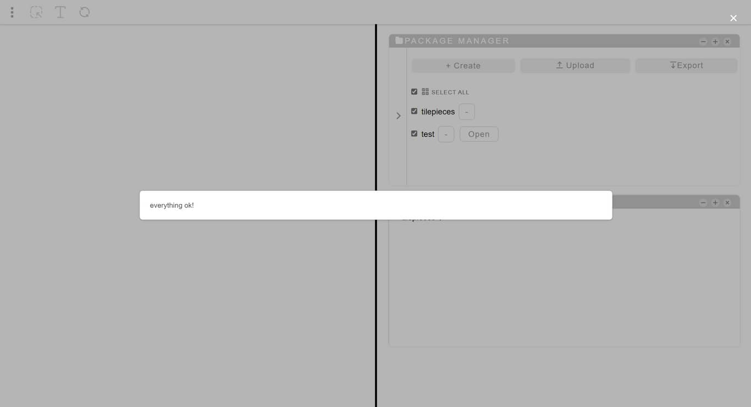Click the Package Manager title bar text
The image size is (751, 407).
[457, 41]
